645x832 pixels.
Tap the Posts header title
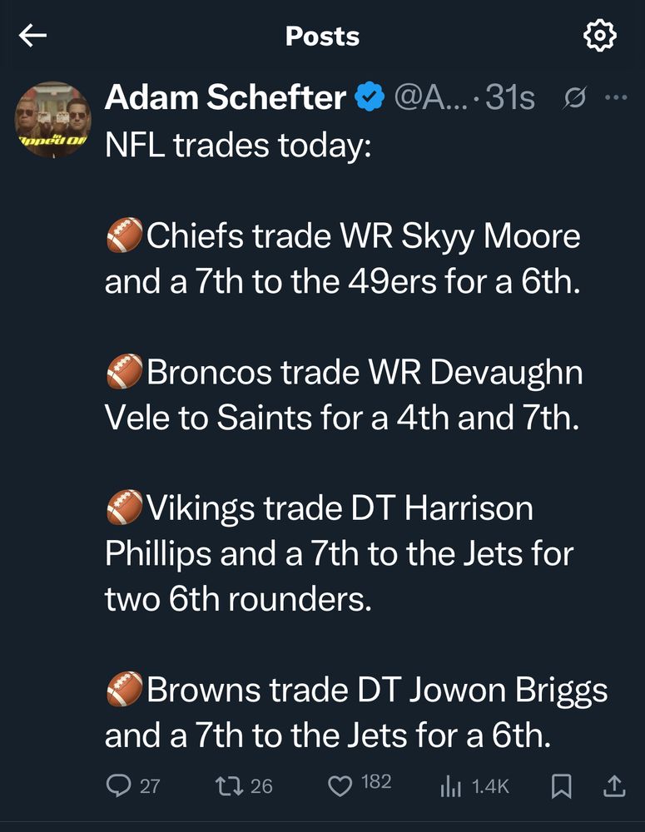(322, 36)
